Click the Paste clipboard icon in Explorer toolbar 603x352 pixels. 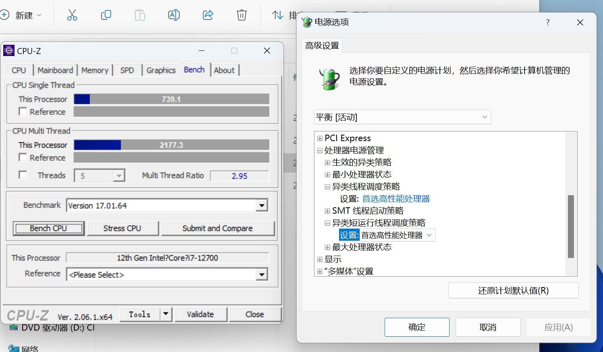[x=140, y=15]
